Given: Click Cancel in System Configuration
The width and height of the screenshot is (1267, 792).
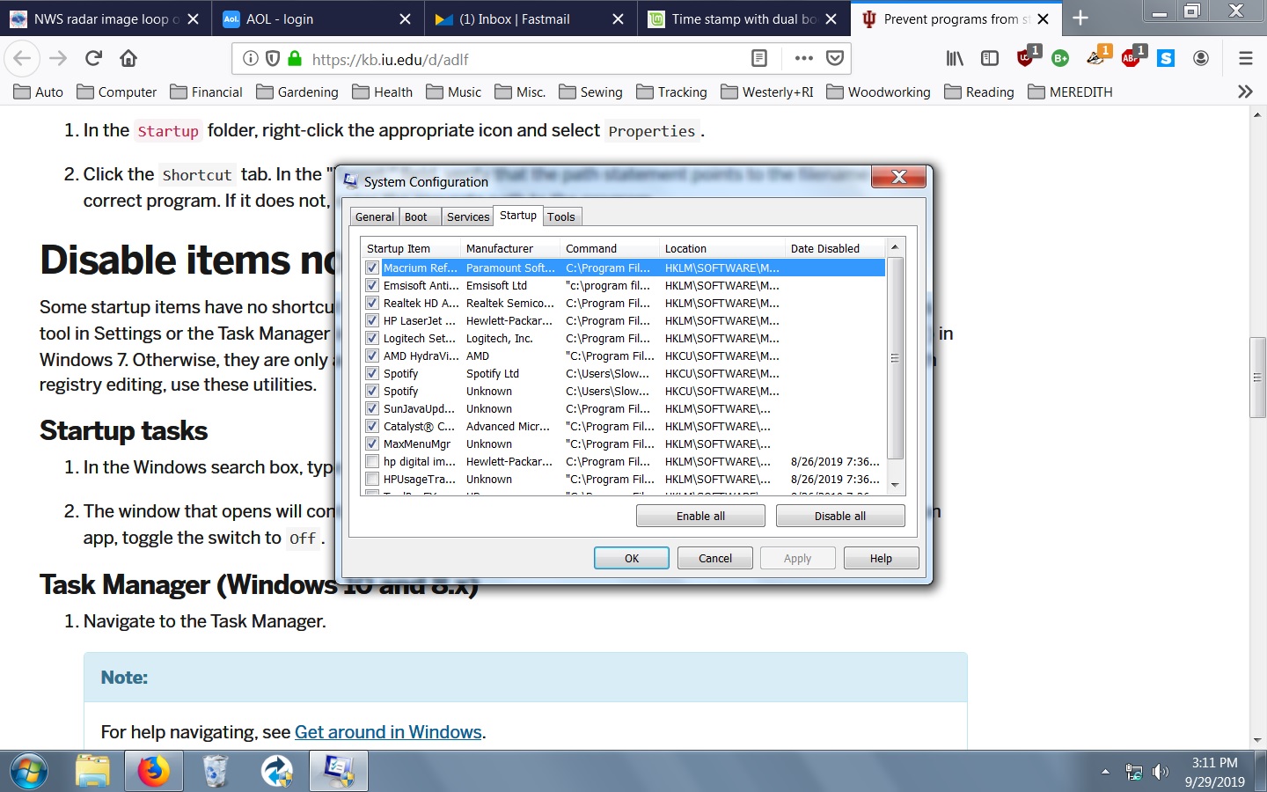Looking at the screenshot, I should point(715,558).
